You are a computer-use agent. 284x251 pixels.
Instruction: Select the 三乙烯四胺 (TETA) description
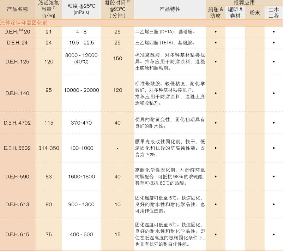[x=165, y=43]
